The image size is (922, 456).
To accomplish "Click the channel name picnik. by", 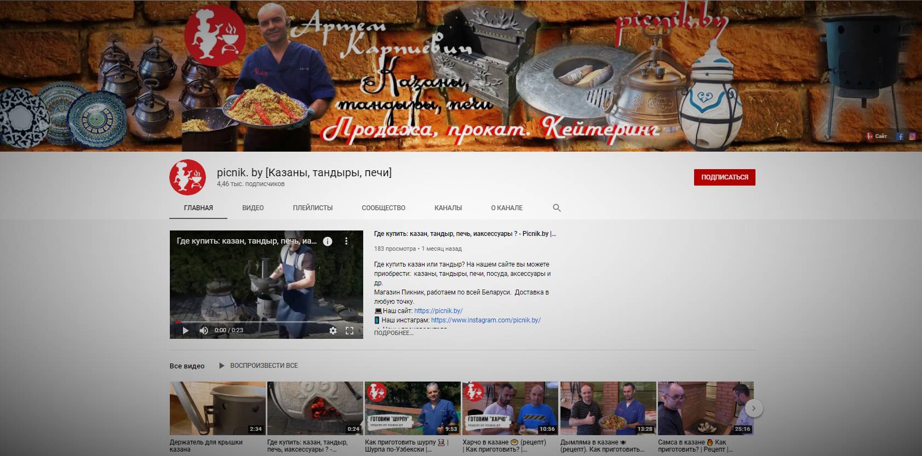I will point(304,172).
